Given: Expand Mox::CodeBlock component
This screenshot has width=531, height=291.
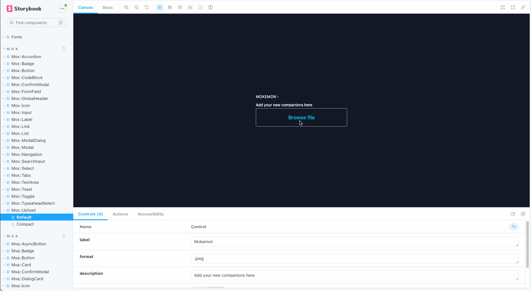Looking at the screenshot, I should pyautogui.click(x=27, y=78).
